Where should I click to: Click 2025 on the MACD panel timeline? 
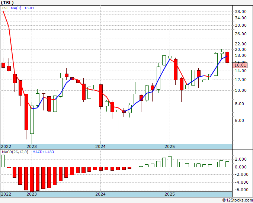point(170,194)
